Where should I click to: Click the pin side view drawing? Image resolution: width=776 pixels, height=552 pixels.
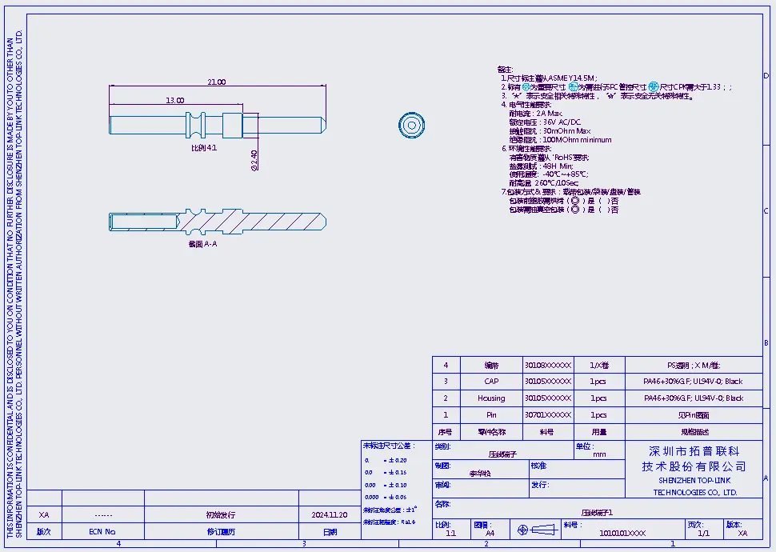[216, 125]
